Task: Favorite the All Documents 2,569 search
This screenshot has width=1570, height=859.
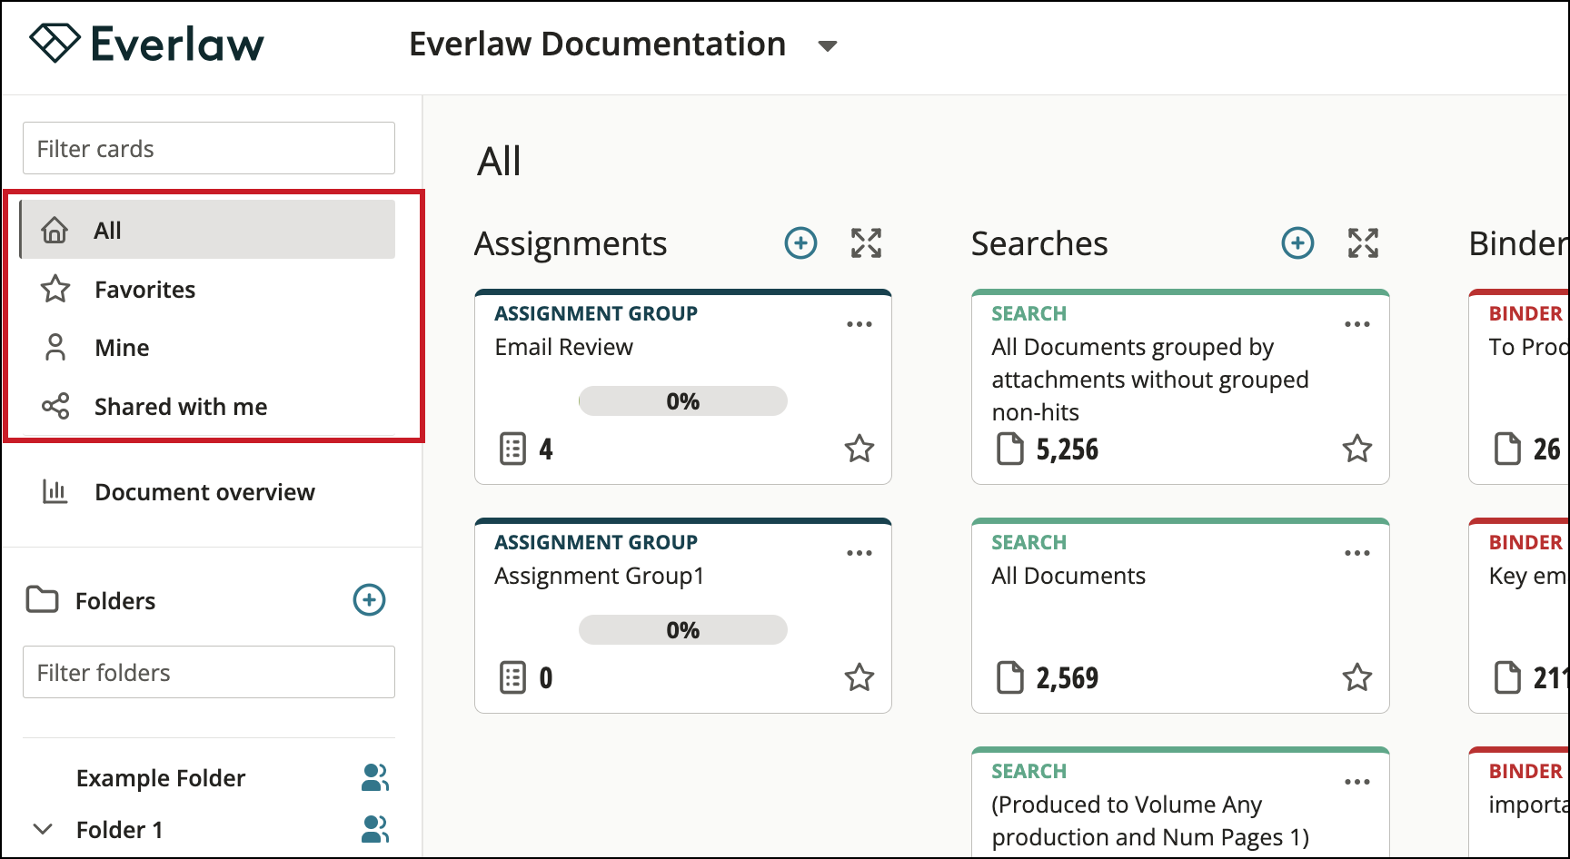Action: 1357,677
